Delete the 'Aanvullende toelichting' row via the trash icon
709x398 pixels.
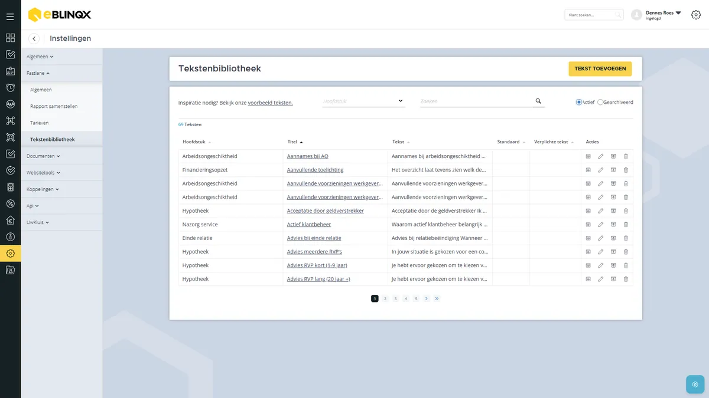[626, 170]
